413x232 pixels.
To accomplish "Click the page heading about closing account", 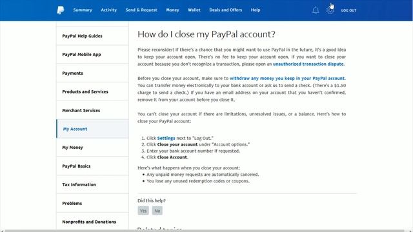I will pyautogui.click(x=206, y=34).
